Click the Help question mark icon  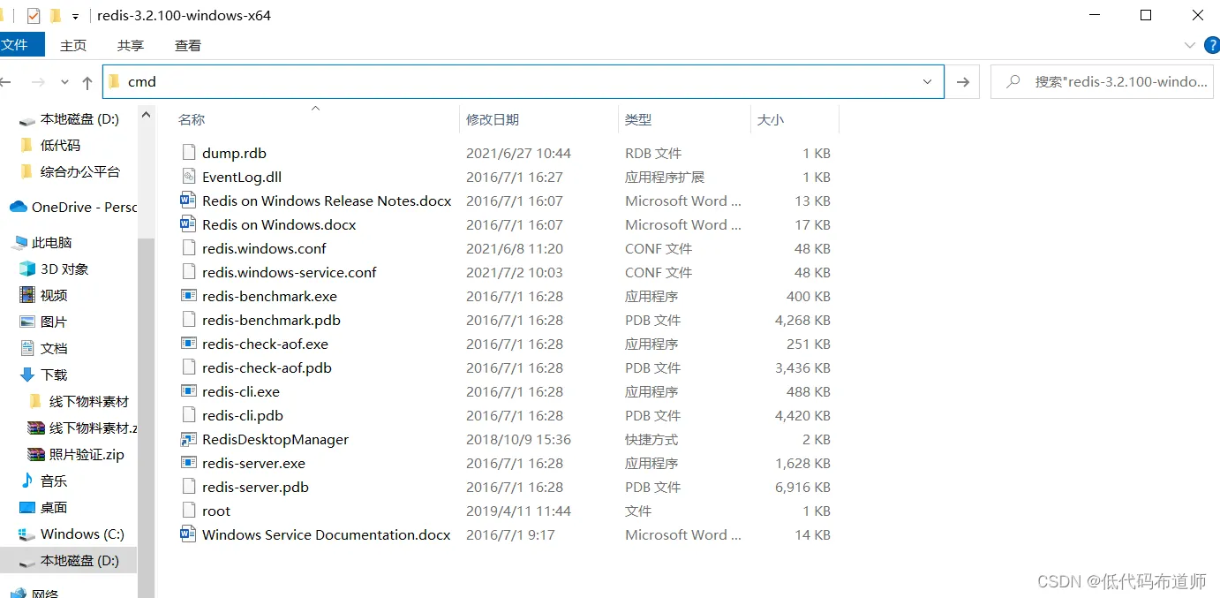[x=1211, y=44]
